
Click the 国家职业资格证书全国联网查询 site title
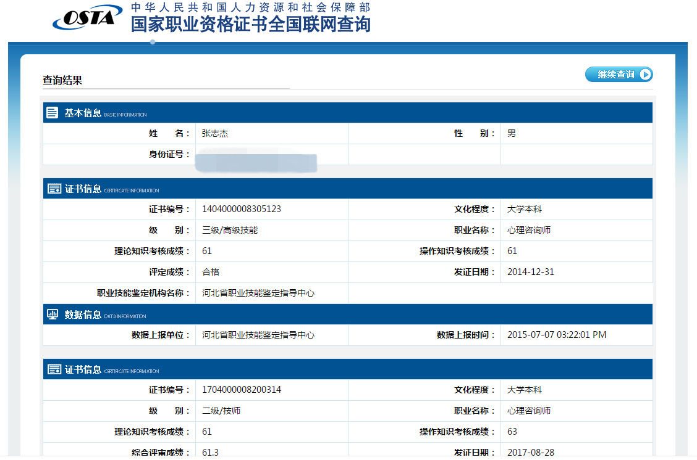[x=250, y=24]
